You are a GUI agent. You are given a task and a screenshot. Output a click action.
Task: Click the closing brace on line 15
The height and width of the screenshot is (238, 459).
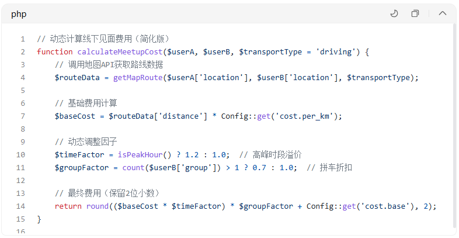pos(39,219)
